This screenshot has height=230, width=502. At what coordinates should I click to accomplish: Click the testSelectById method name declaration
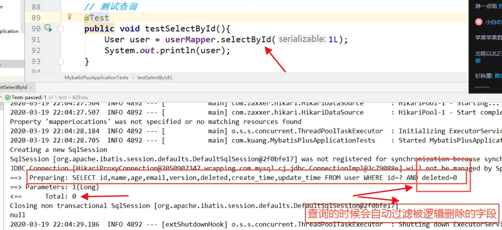[180, 29]
